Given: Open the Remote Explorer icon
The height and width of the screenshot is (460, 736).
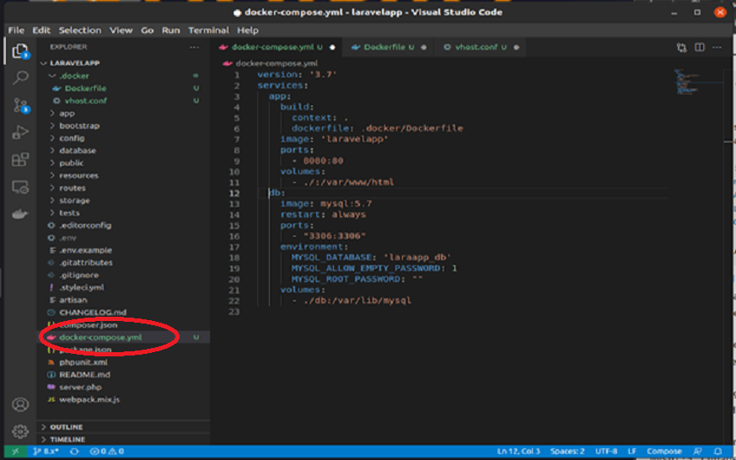Looking at the screenshot, I should 20,187.
